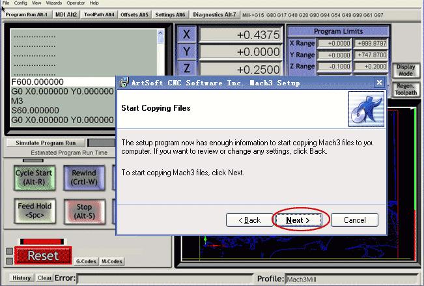
Task: Open the Help menu
Action: click(x=94, y=3)
